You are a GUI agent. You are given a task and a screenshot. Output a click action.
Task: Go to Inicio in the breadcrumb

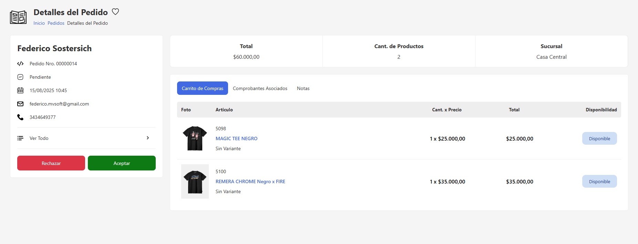[39, 23]
